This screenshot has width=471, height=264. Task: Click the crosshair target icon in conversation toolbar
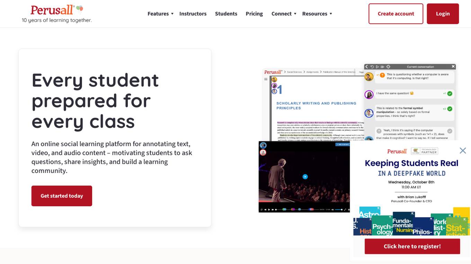coord(388,67)
